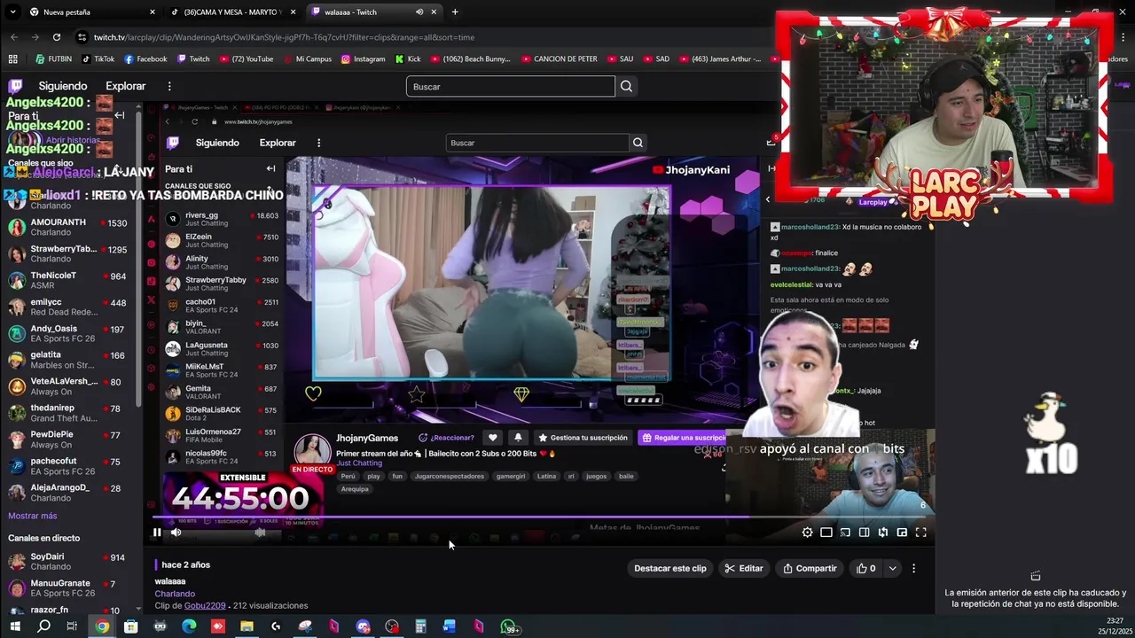Switch to the Nueva pestaña tab
This screenshot has width=1135, height=638.
pyautogui.click(x=92, y=12)
